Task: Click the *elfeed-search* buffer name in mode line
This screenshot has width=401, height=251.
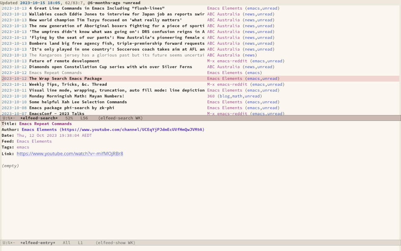Action: point(39,118)
